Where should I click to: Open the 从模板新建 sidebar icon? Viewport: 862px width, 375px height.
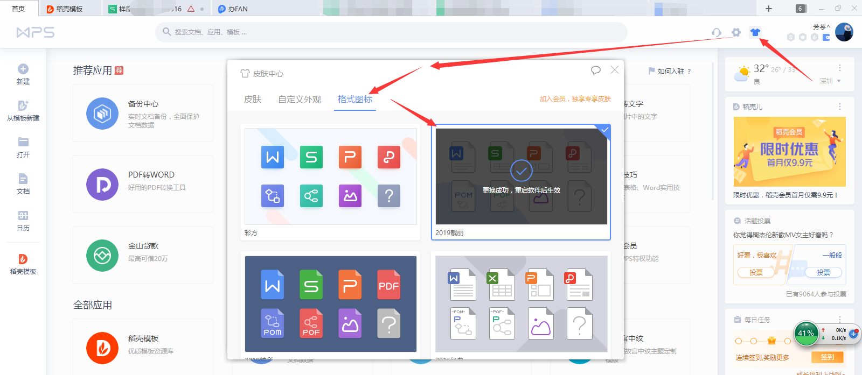coord(23,105)
